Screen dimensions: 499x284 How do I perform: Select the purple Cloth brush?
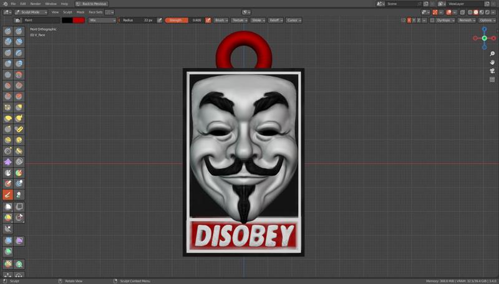coord(8,162)
